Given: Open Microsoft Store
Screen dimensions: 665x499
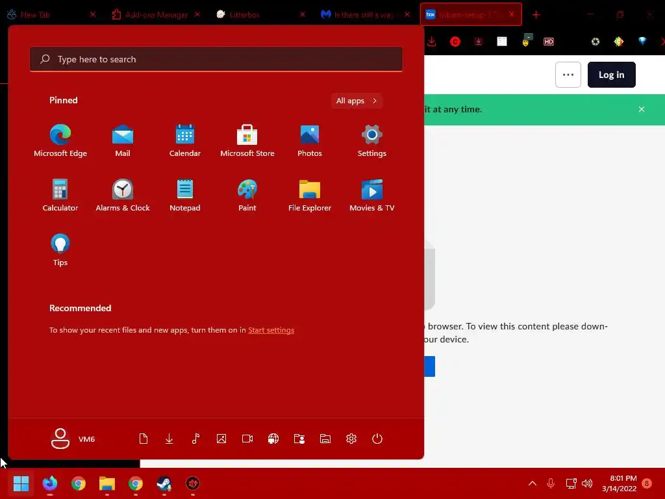Looking at the screenshot, I should click(247, 141).
